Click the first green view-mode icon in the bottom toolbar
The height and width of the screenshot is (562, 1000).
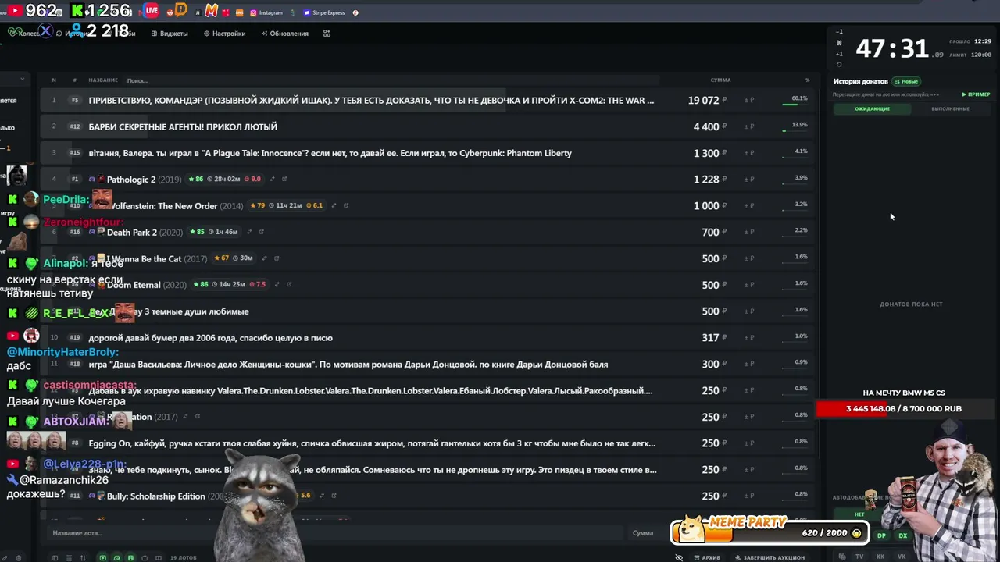click(102, 557)
